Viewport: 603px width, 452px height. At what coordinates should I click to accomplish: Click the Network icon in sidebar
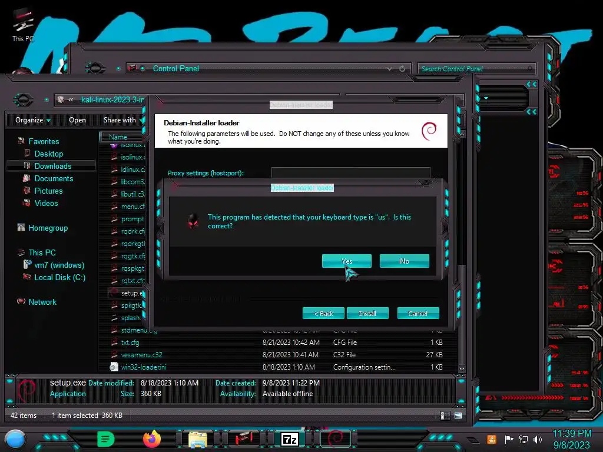pos(21,301)
